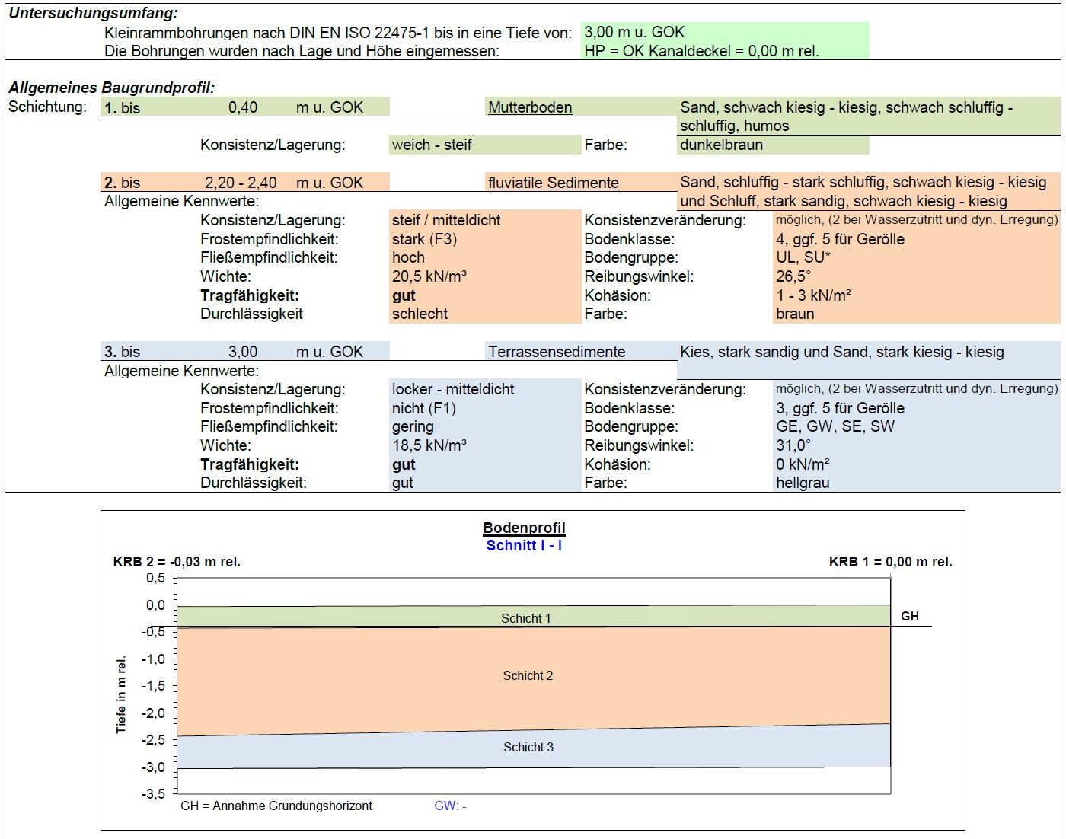Click the underlined 'Mutterboden' label
Screen dimensions: 1066x839
pos(530,107)
